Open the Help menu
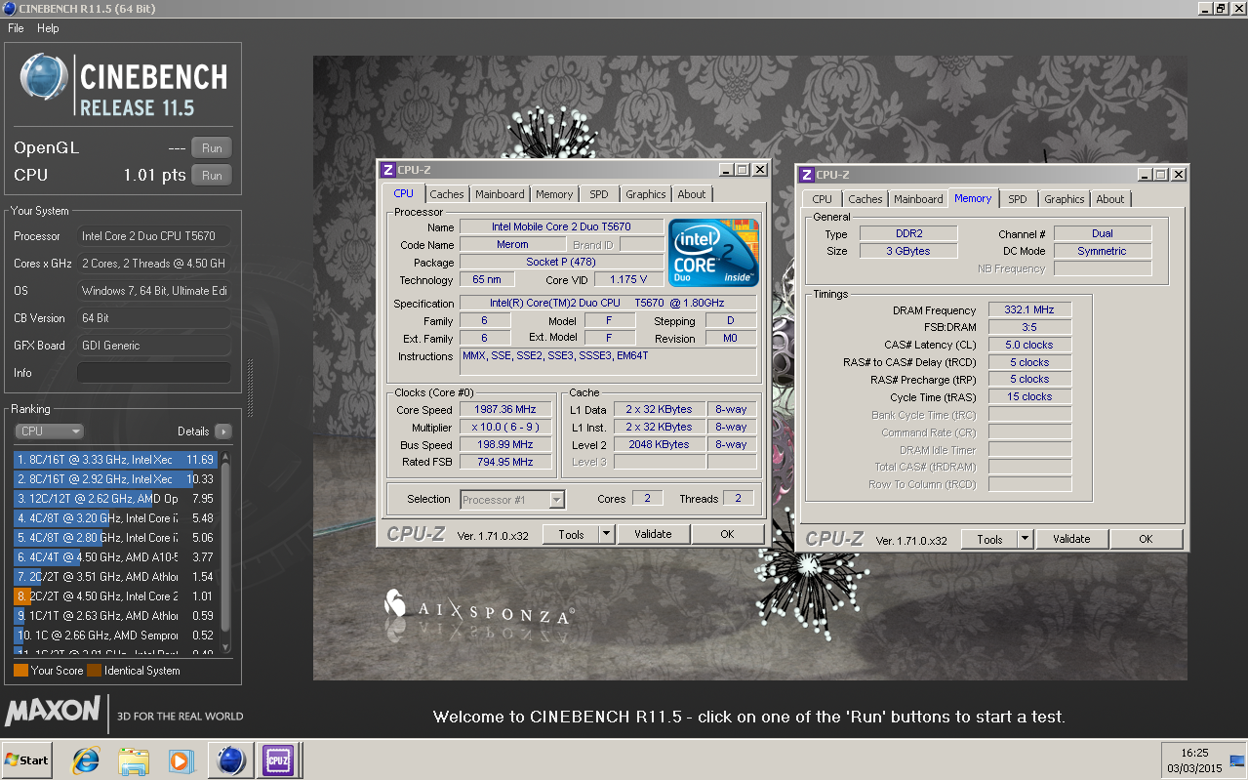 [x=48, y=28]
